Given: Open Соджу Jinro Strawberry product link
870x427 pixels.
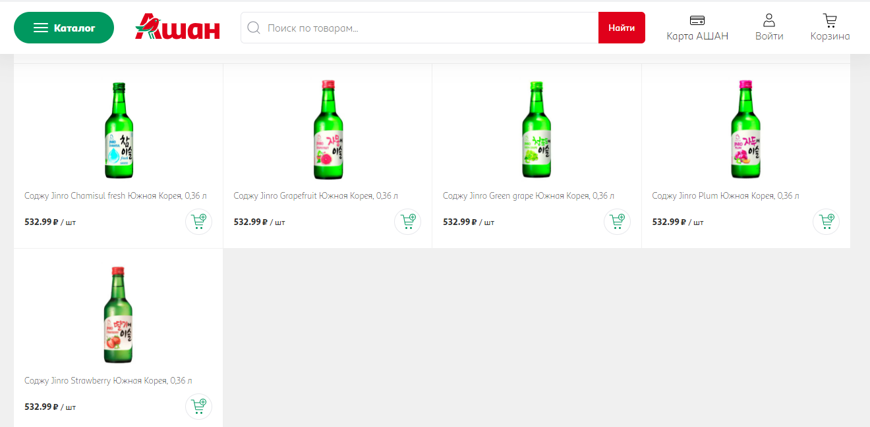Looking at the screenshot, I should (108, 380).
